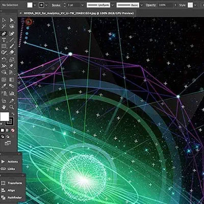Pick the Artboard tool
204x204 pixels.
(4, 100)
